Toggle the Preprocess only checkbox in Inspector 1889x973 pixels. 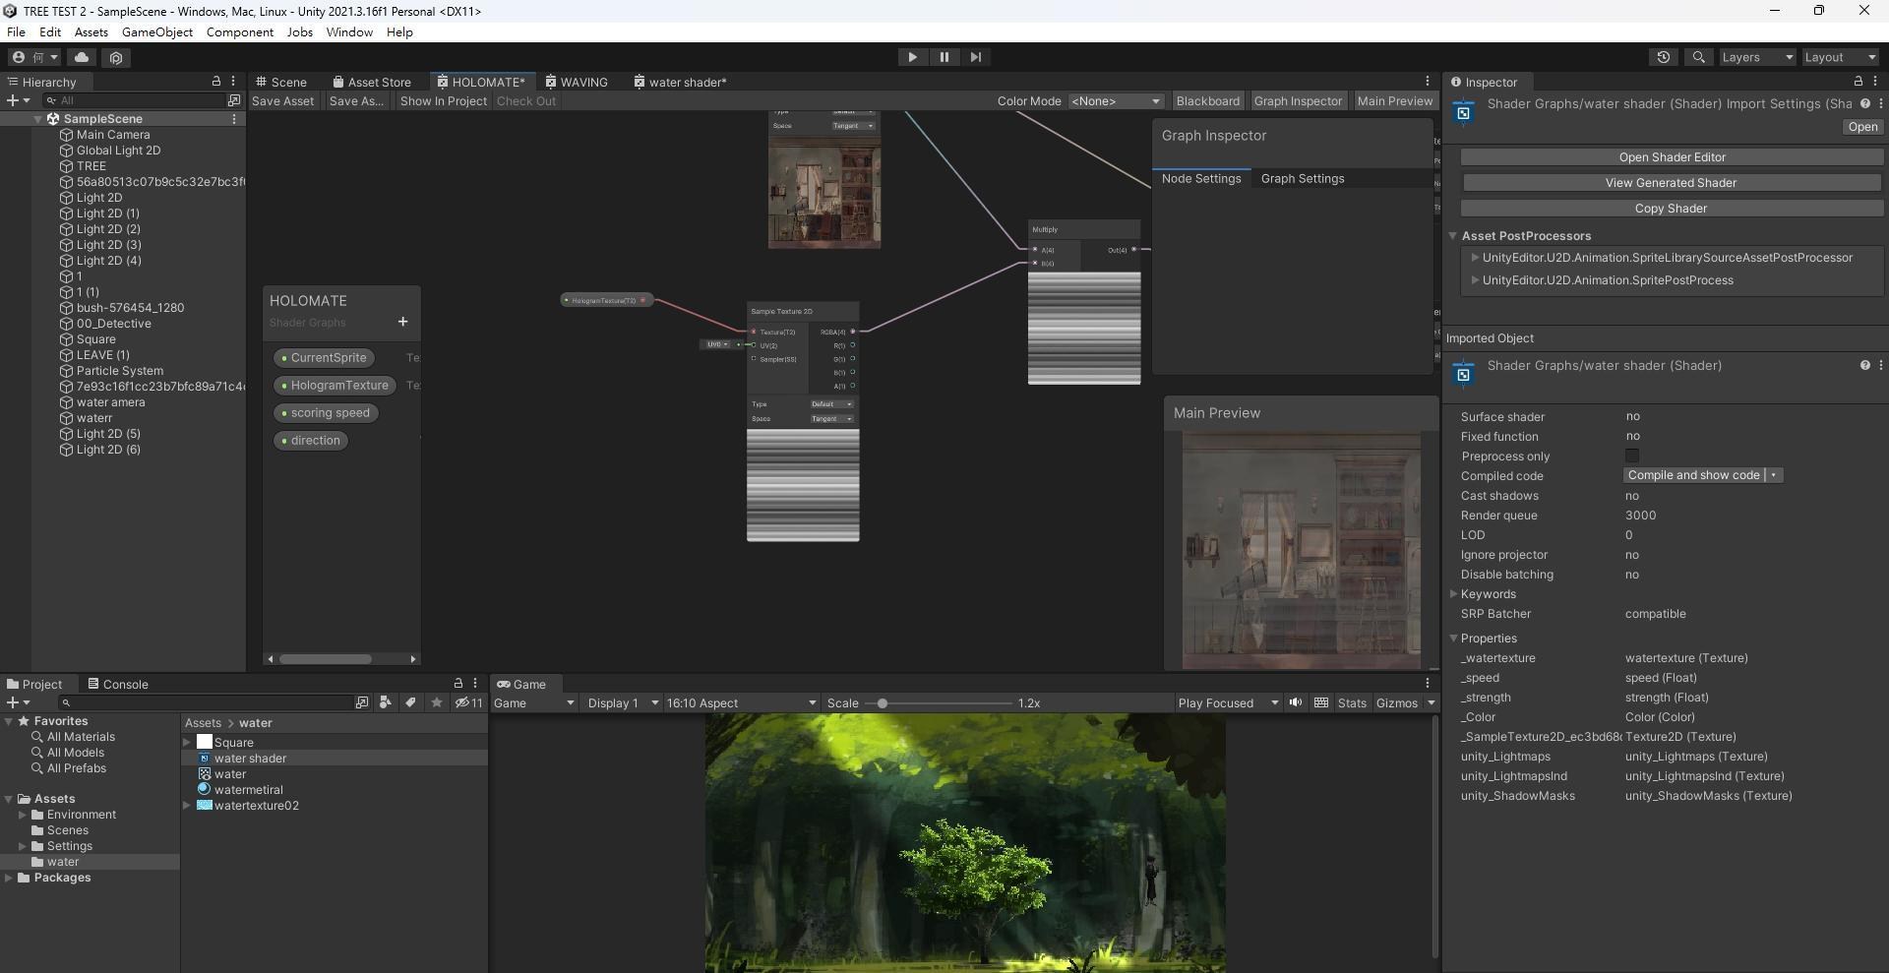(1633, 456)
